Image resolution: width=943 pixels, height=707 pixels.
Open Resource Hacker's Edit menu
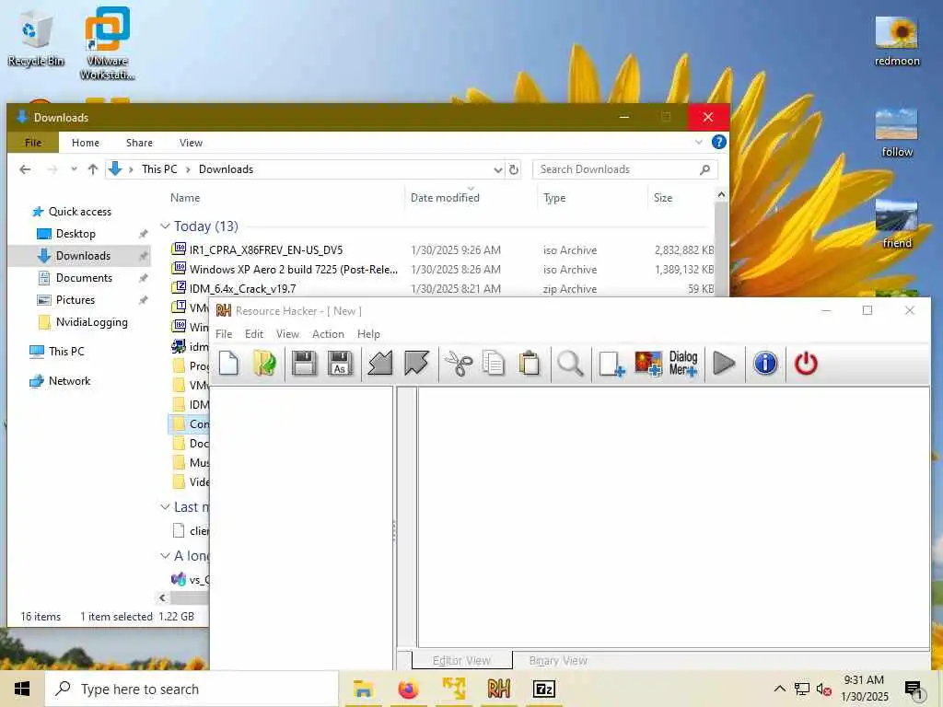pyautogui.click(x=254, y=334)
